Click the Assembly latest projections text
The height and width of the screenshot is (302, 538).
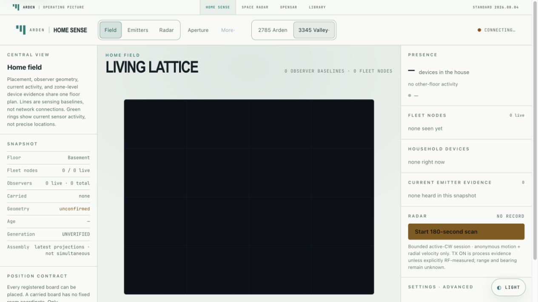click(x=62, y=250)
